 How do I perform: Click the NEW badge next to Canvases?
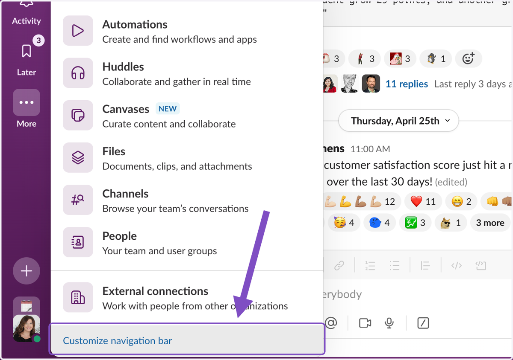pos(168,109)
